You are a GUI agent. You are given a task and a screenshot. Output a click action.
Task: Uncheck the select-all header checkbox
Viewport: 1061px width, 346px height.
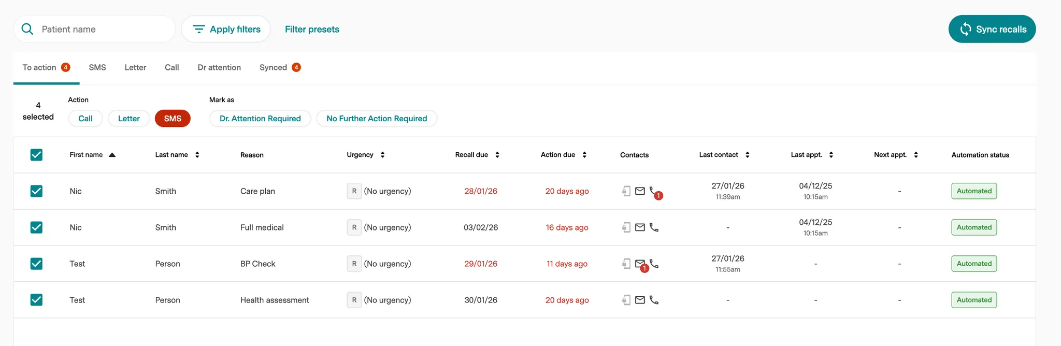(36, 155)
